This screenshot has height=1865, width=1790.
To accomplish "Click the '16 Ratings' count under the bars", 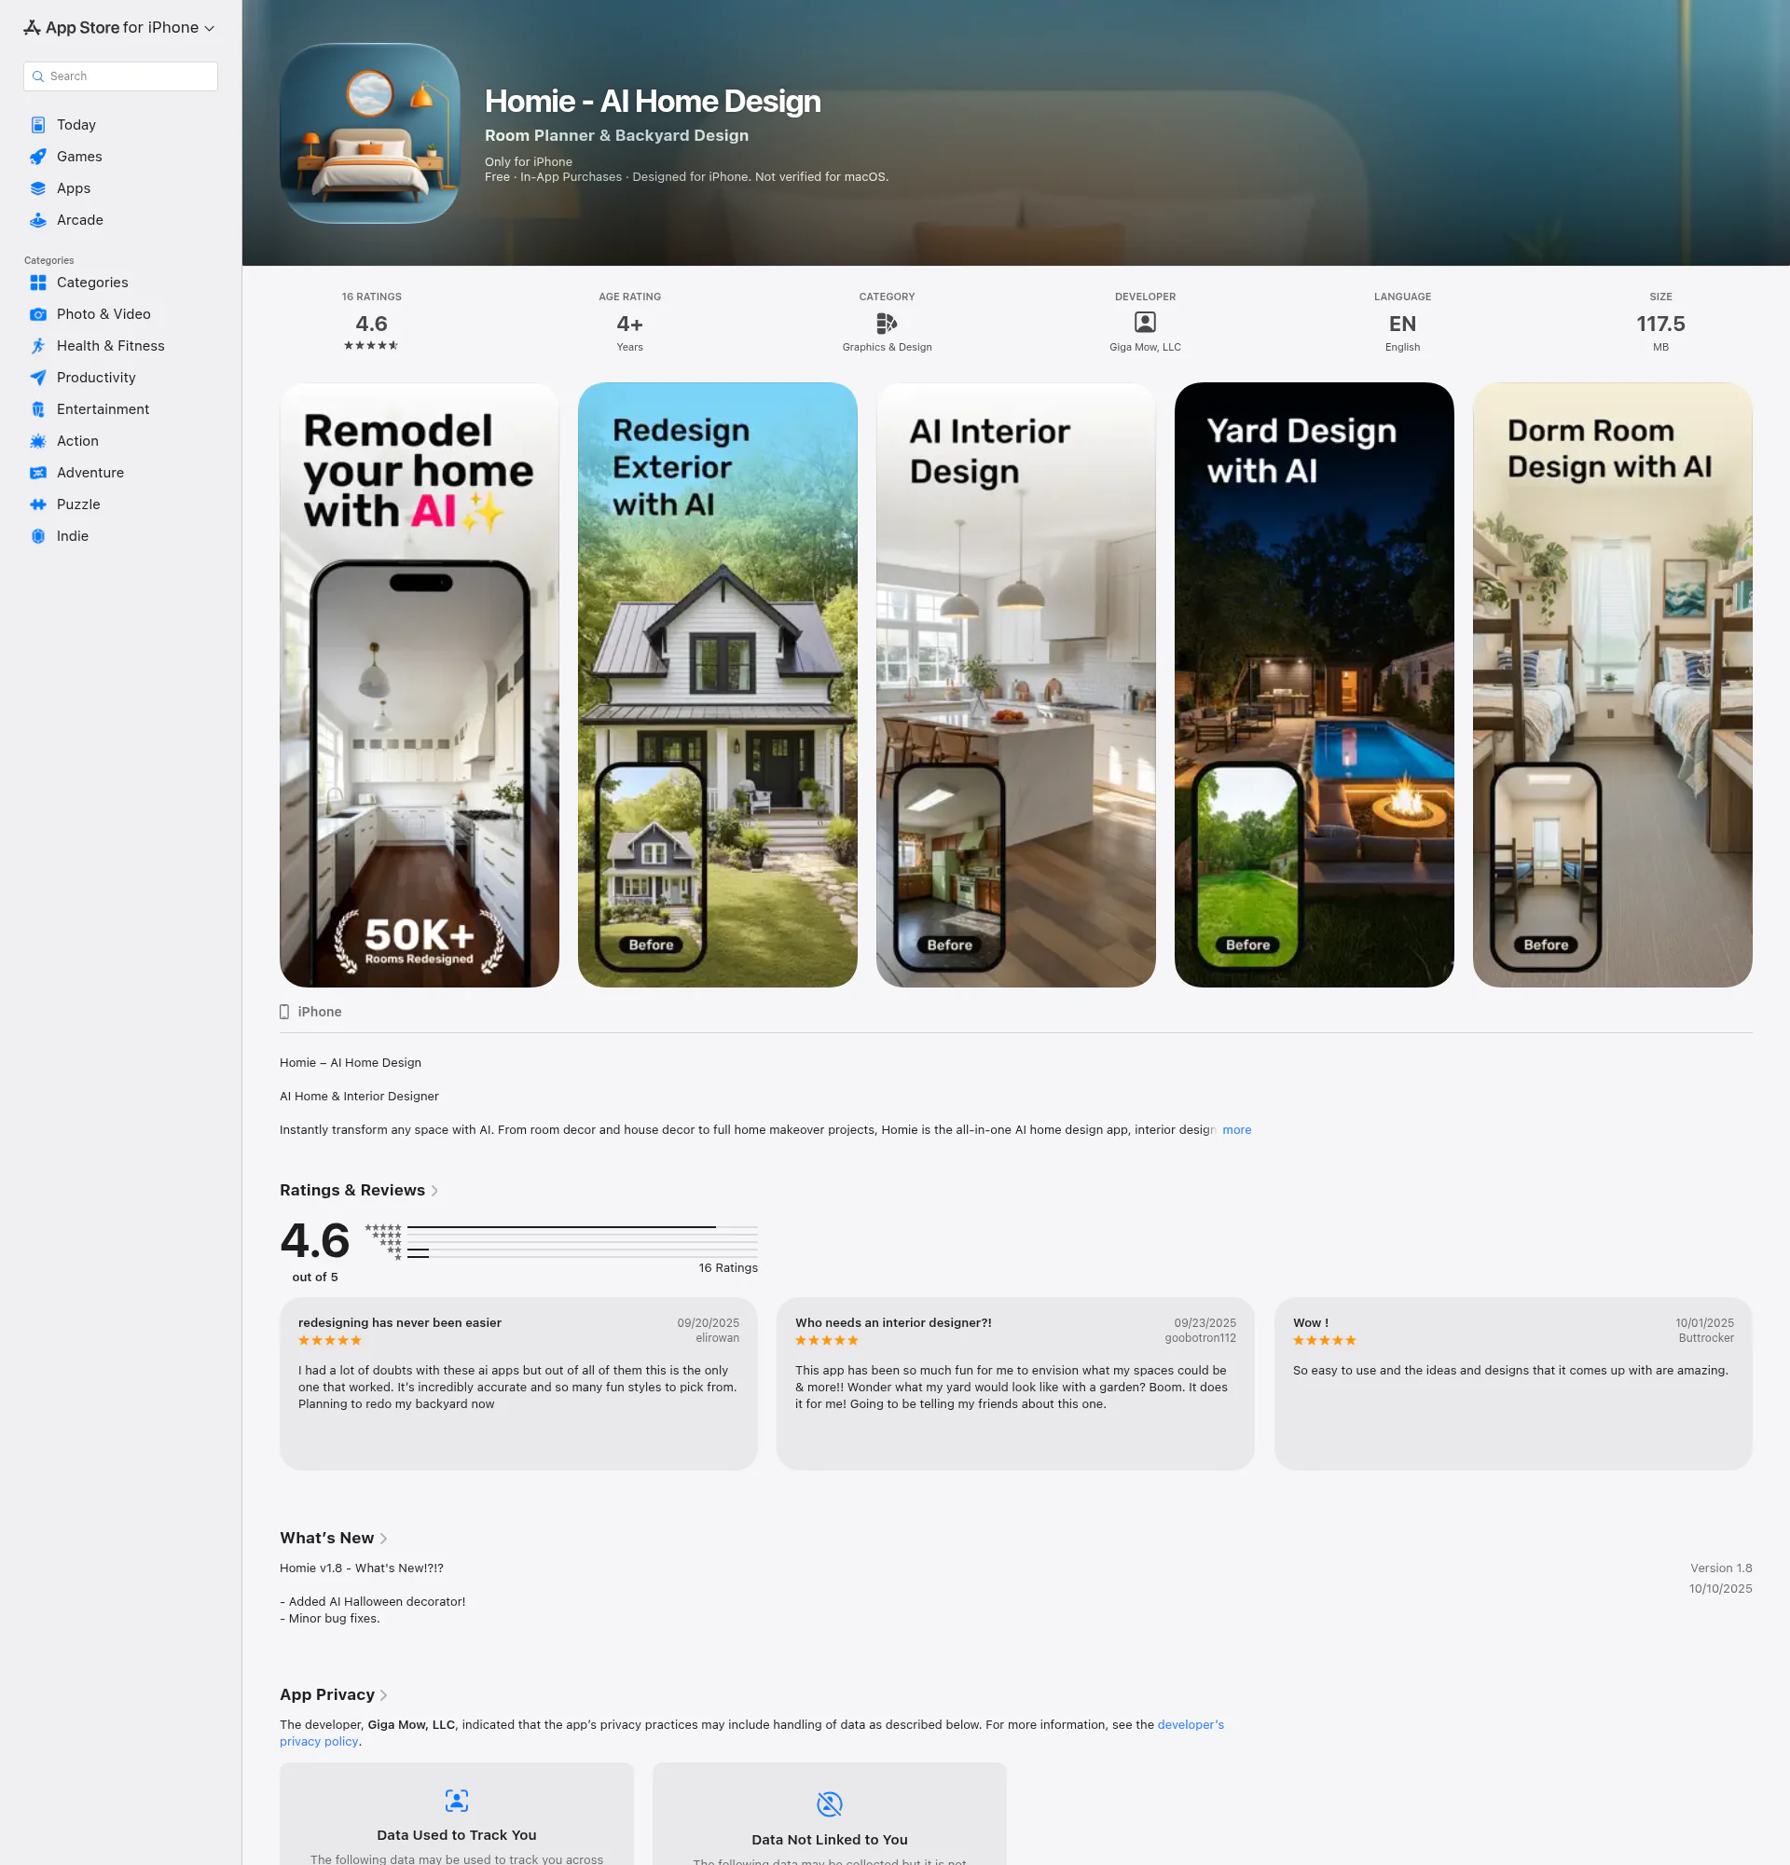I will pos(728,1267).
